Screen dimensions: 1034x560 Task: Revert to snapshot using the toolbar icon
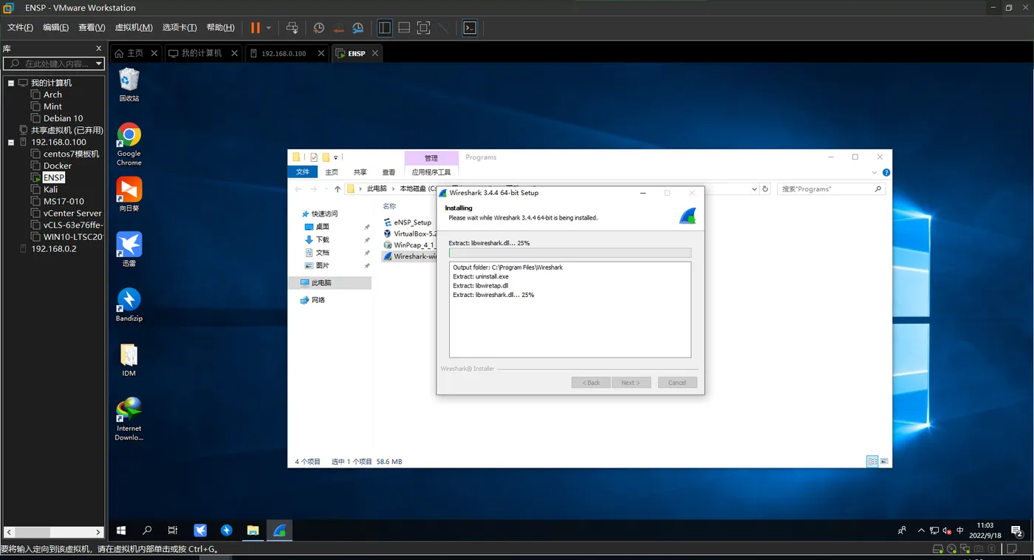coord(339,28)
